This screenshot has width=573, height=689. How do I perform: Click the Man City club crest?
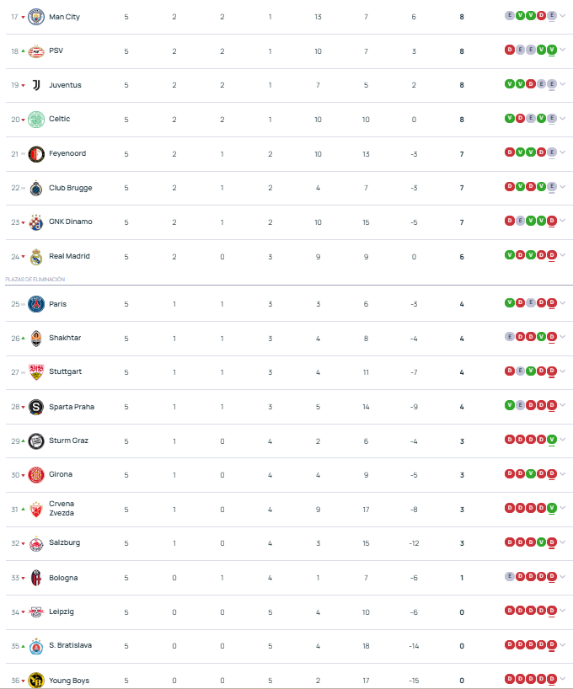36,17
